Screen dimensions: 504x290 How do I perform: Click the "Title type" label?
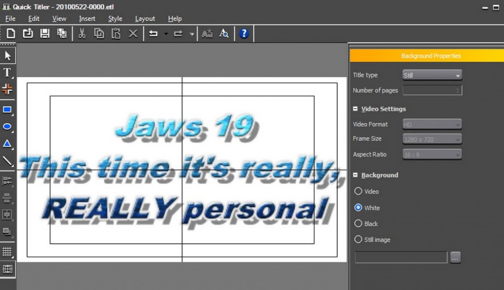pos(365,75)
